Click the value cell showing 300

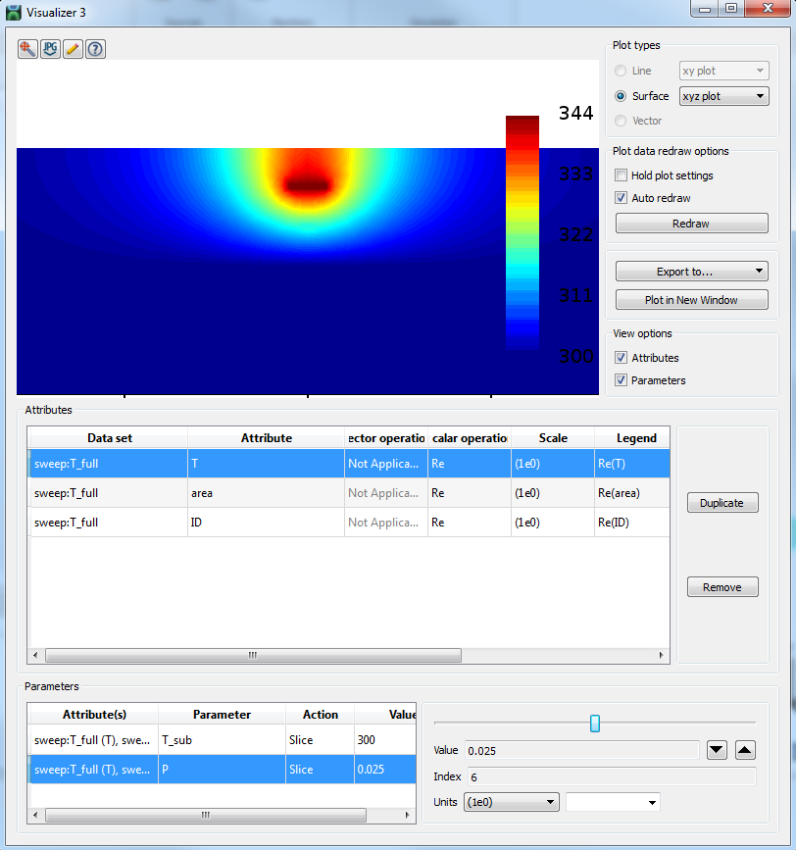pos(385,740)
